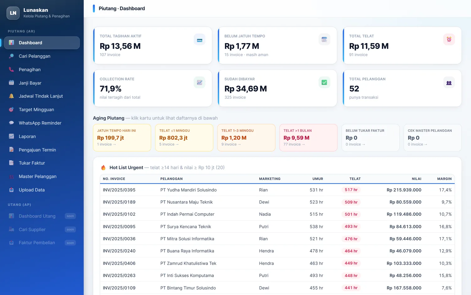Viewport: 471px width, 295px height.
Task: Open Pengajuan Termin
Action: click(42, 150)
